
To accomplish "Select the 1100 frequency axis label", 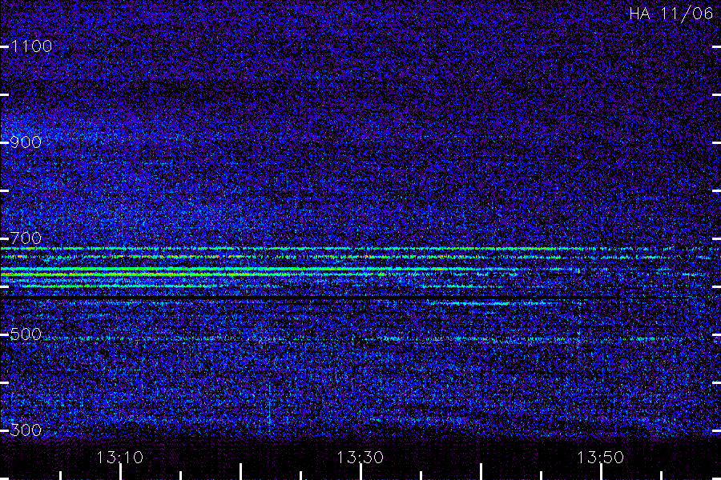I will (x=31, y=46).
